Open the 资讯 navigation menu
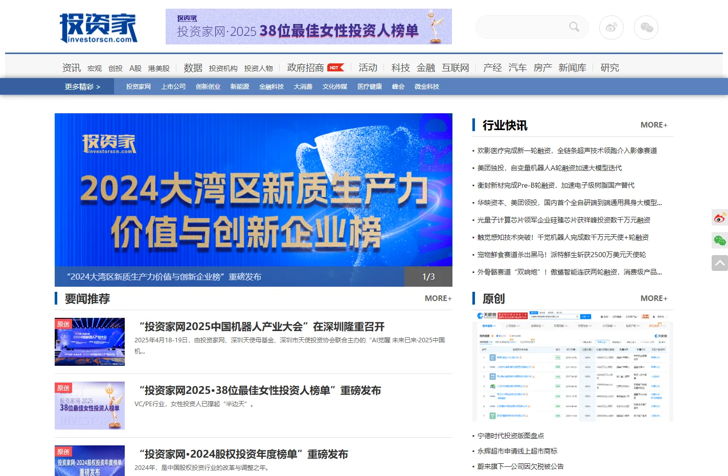Image resolution: width=728 pixels, height=476 pixels. coord(72,68)
